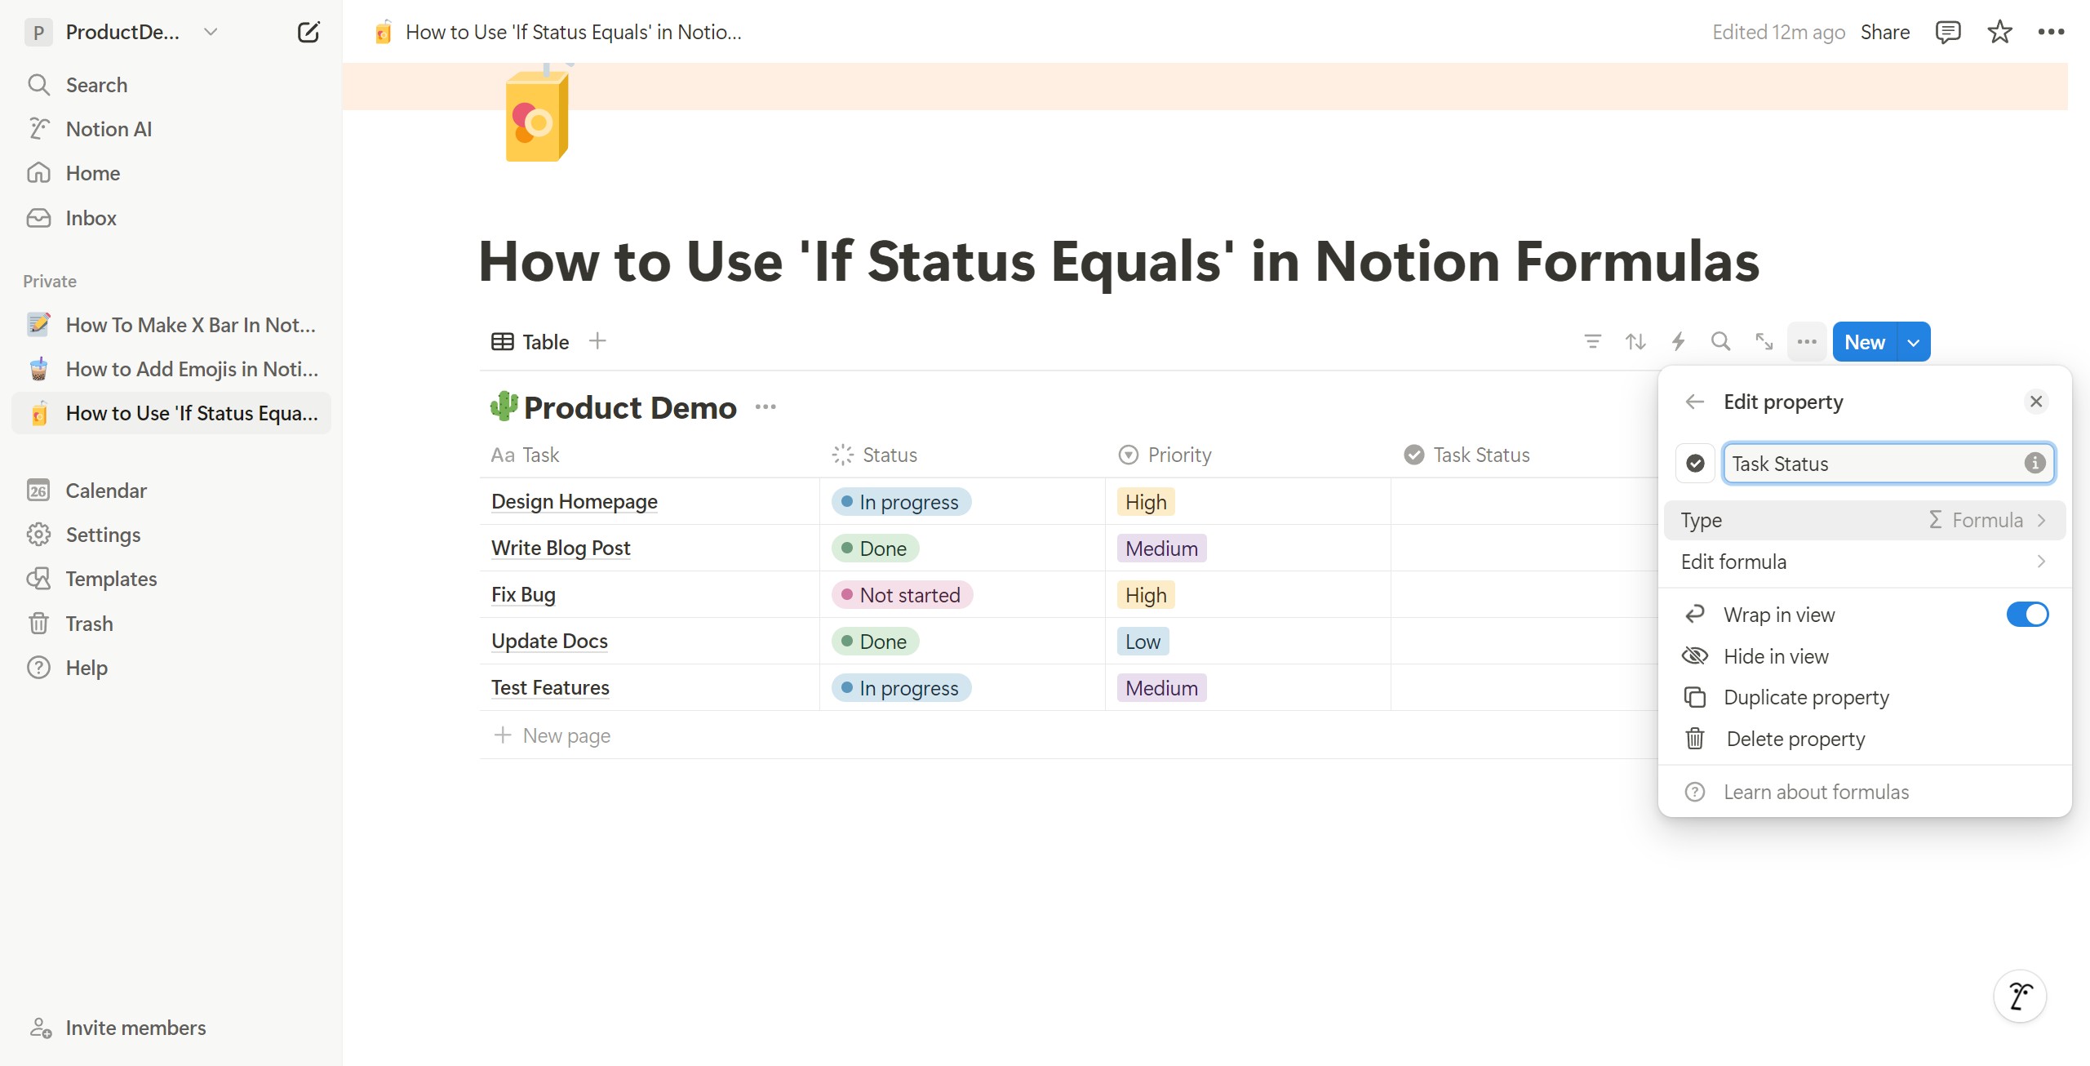Viewport: 2090px width, 1066px height.
Task: Click Delete property option
Action: (x=1865, y=739)
